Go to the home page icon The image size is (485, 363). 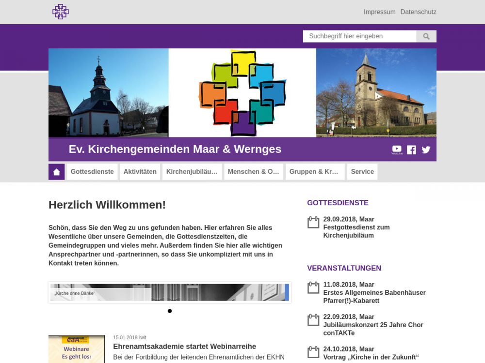point(56,172)
